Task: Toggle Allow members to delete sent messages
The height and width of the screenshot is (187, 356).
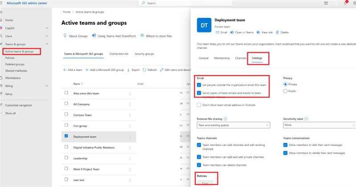Action: point(285,153)
